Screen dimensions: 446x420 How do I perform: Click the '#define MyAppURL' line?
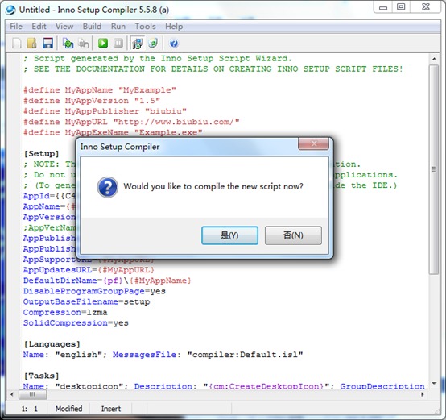[131, 122]
